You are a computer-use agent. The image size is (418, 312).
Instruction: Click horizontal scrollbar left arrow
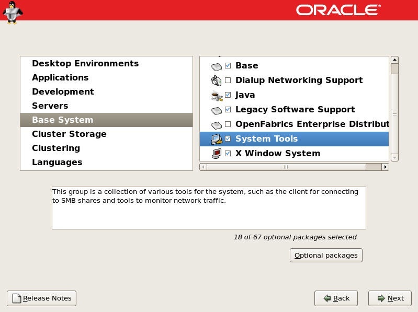coord(203,167)
